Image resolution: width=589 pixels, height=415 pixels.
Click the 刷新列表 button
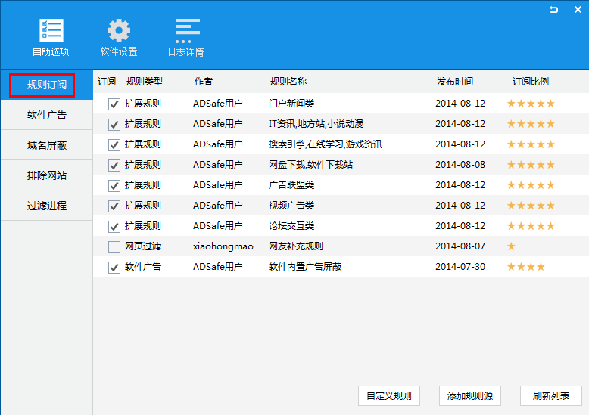click(x=551, y=395)
